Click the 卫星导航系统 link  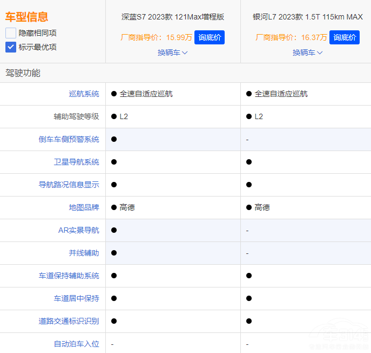pyautogui.click(x=76, y=162)
